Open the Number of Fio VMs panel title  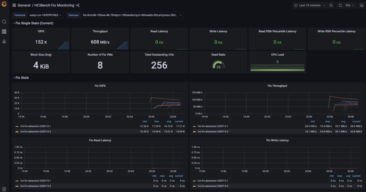click(x=100, y=55)
